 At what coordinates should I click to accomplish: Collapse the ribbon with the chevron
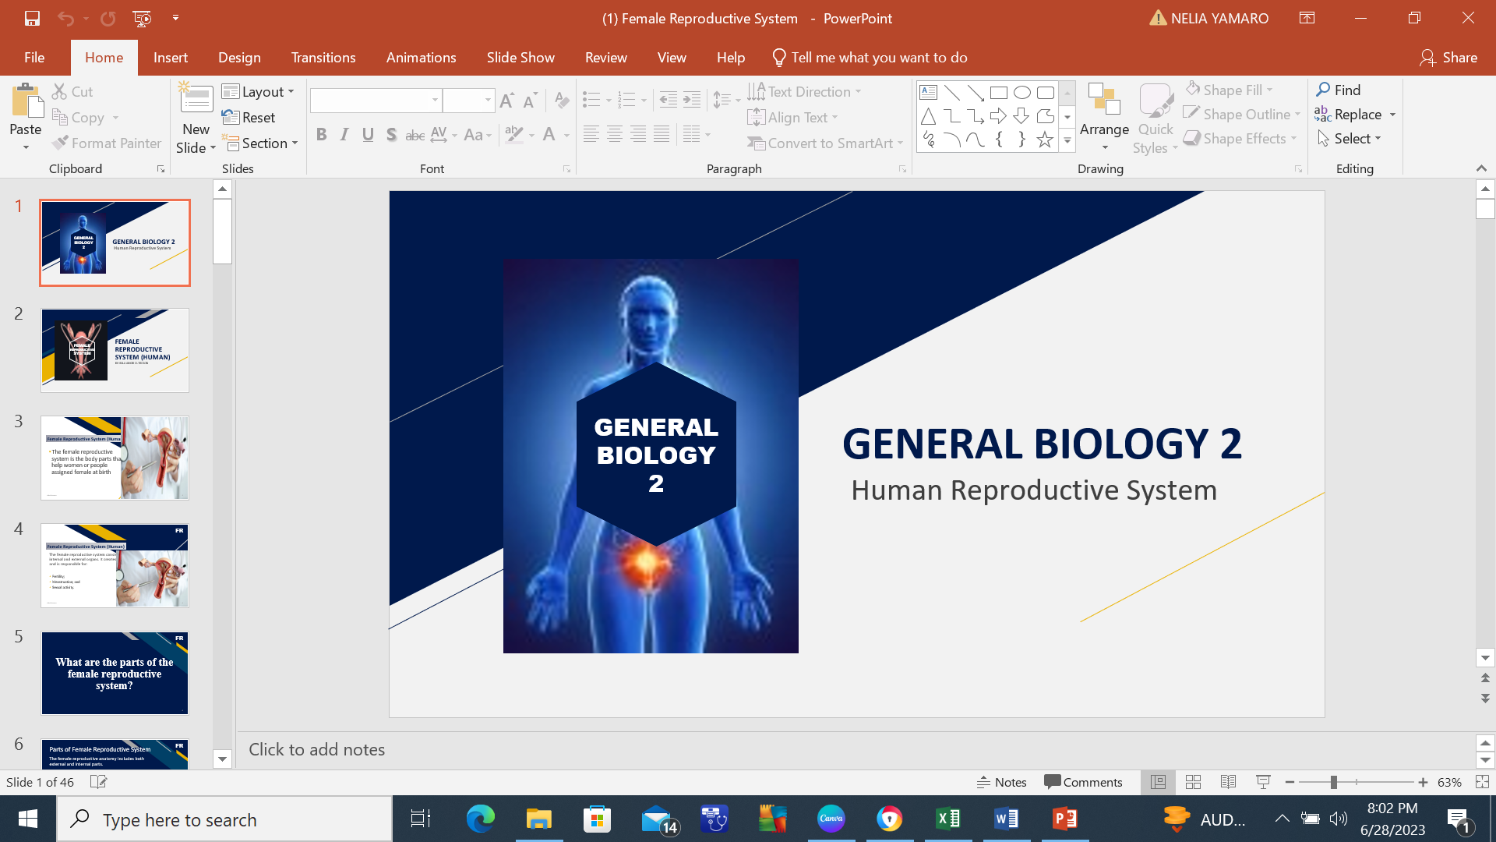[x=1481, y=168]
